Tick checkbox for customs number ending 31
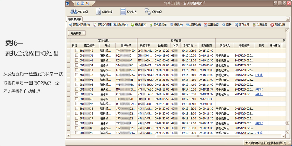Screen dimensions: 292x146 click(77, 89)
